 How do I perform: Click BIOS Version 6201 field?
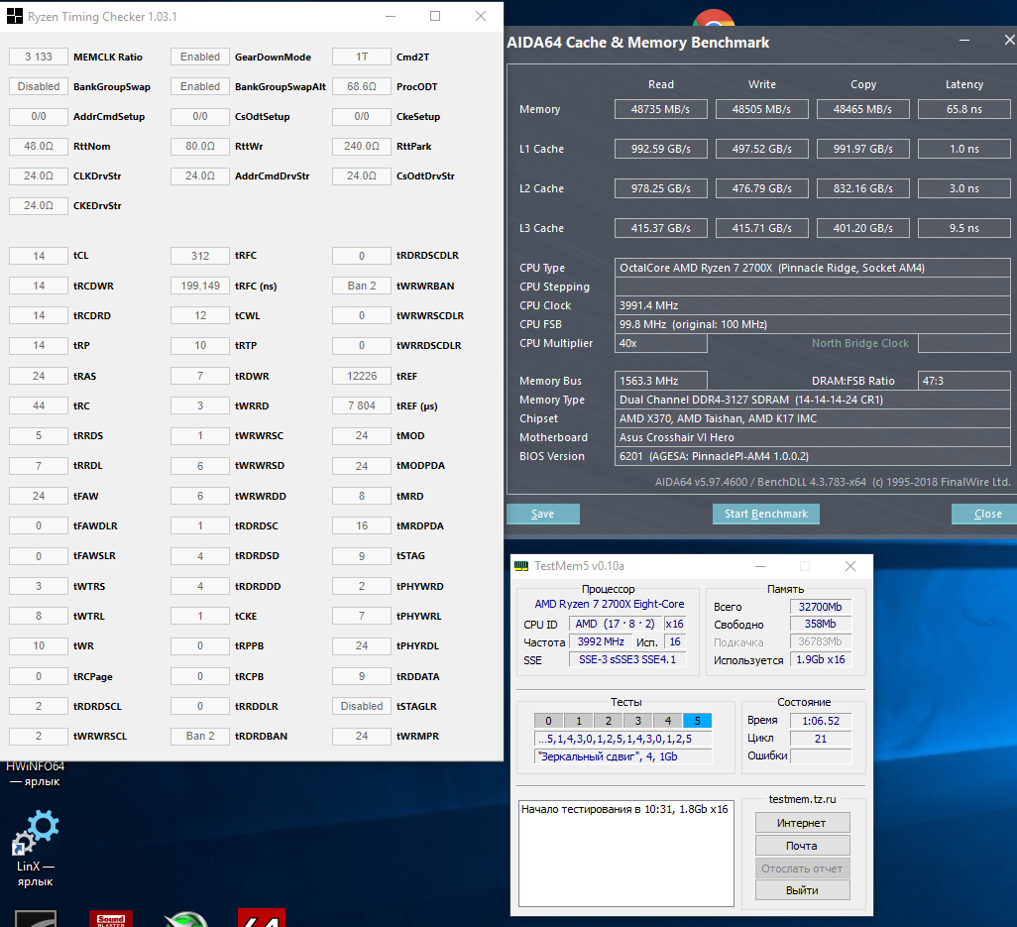coord(812,456)
